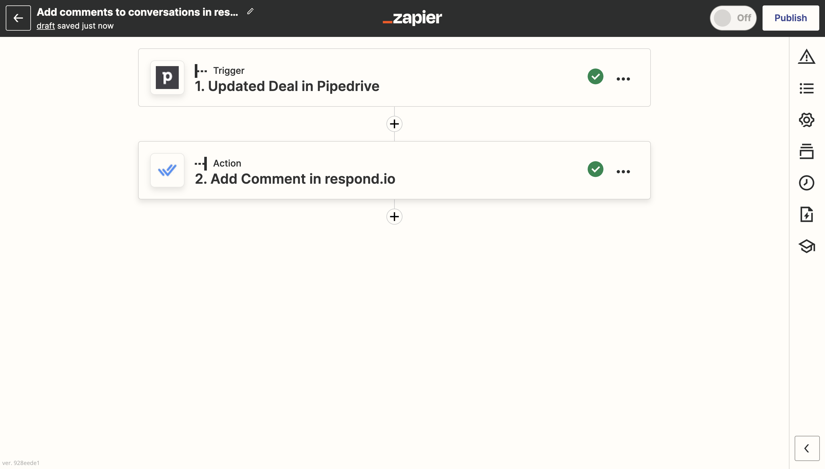Open the respond.io action step's three-dot menu
The image size is (825, 469).
[623, 172]
